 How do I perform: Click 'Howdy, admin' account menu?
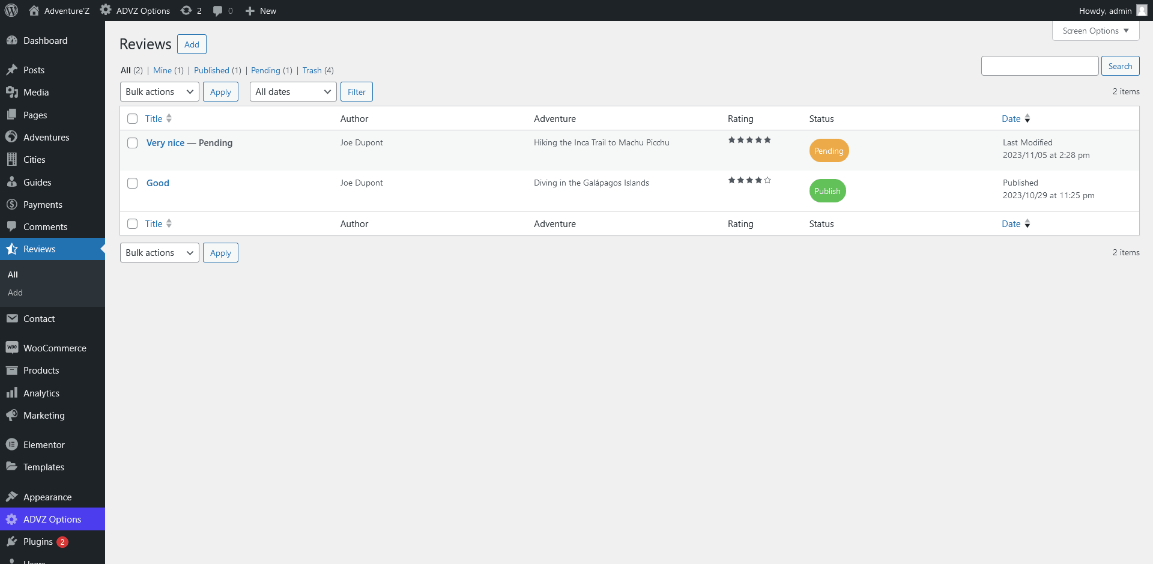point(1113,11)
